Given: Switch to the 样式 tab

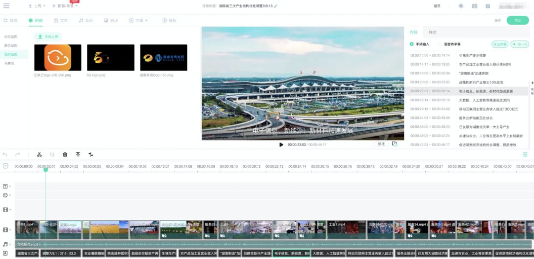Looking at the screenshot, I should 433,32.
